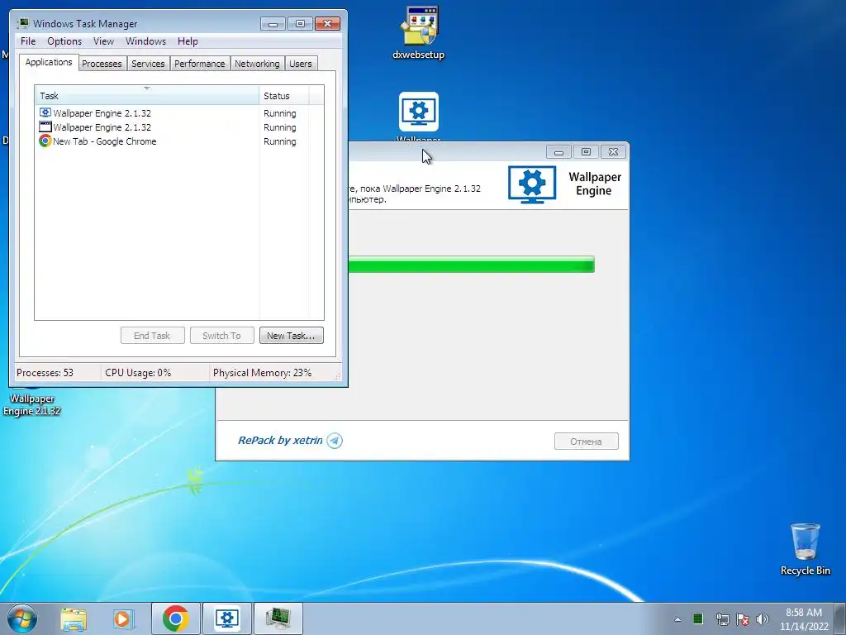846x635 pixels.
Task: Click the green installation progress bar
Action: tap(471, 265)
